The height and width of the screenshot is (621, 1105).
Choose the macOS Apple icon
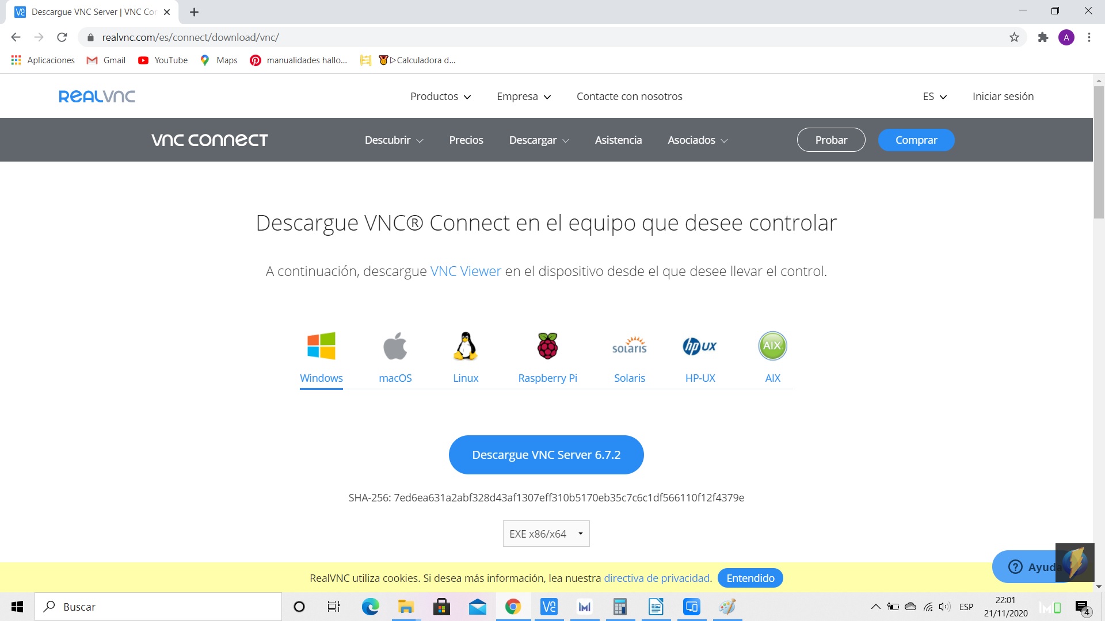coord(395,346)
